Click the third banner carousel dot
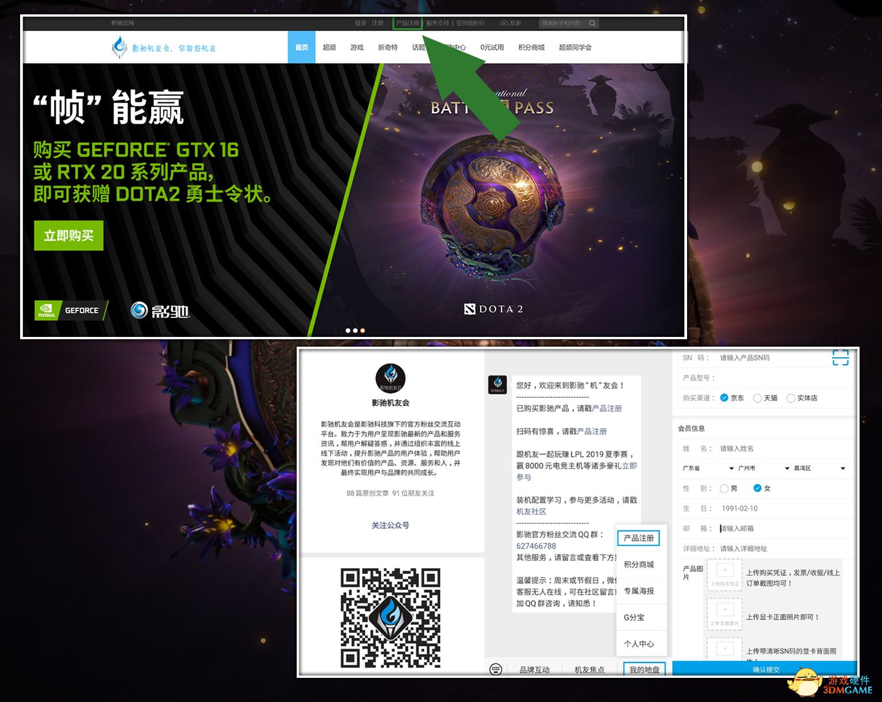 coord(362,331)
